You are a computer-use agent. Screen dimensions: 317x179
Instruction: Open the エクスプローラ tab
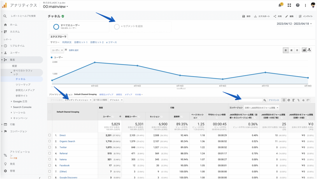59,37
